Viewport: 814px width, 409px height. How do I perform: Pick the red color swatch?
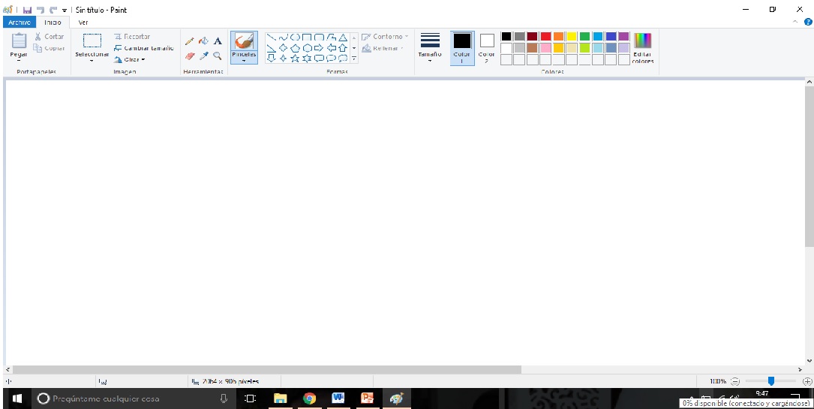click(x=545, y=36)
